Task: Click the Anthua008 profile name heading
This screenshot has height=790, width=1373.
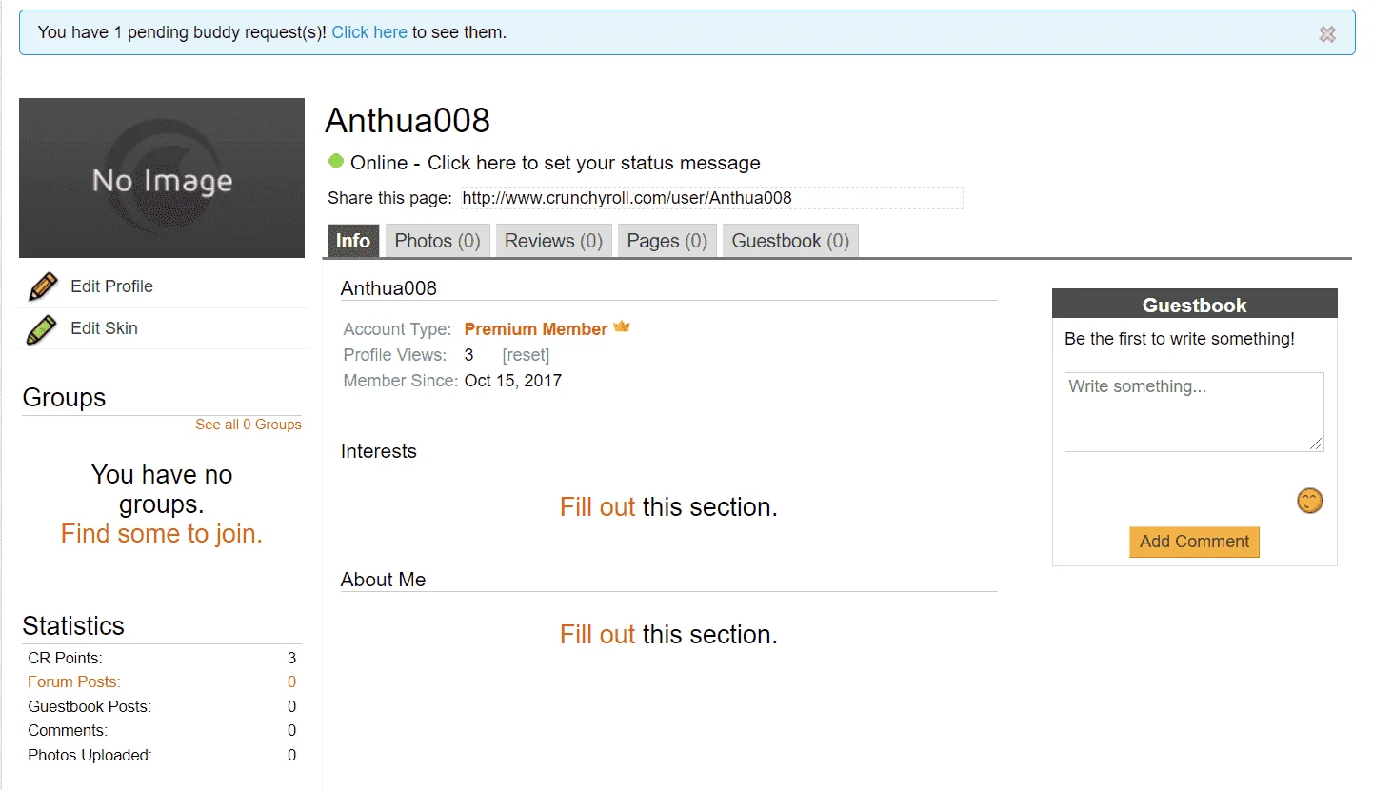Action: (x=408, y=121)
